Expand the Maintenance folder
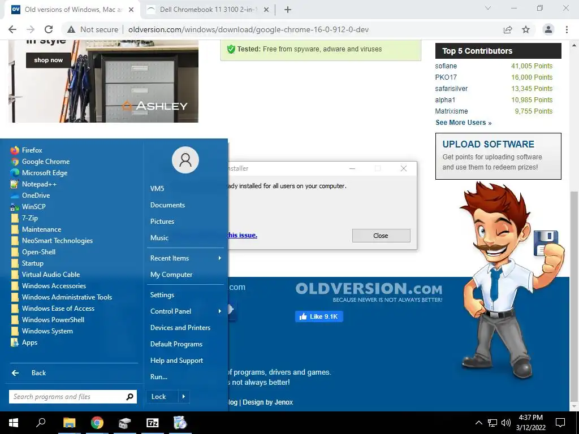This screenshot has width=579, height=434. point(36,229)
